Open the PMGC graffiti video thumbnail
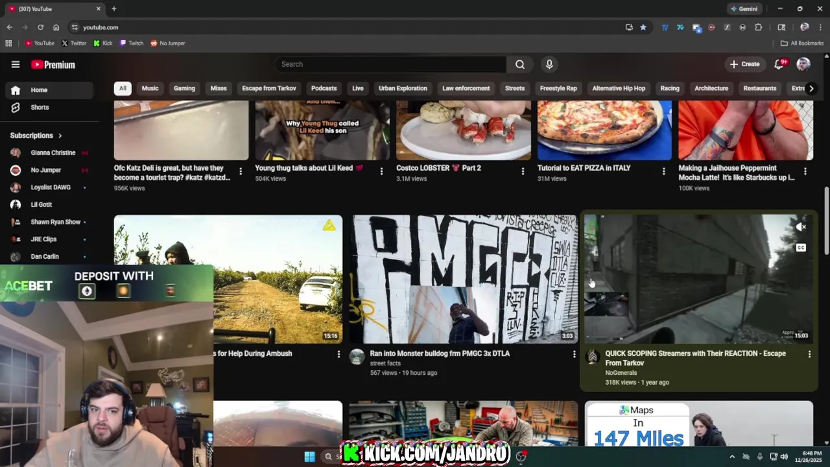Viewport: 830px width, 467px height. [464, 279]
